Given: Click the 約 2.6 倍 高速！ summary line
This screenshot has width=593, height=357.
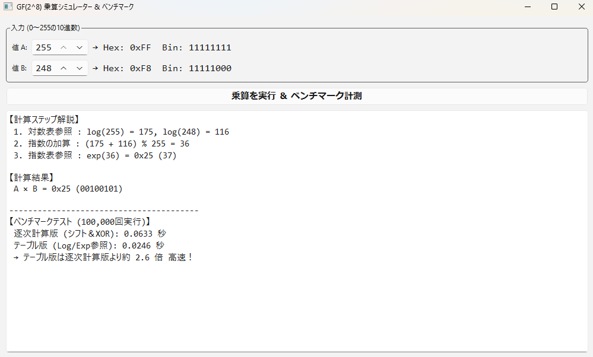Looking at the screenshot, I should [x=103, y=257].
